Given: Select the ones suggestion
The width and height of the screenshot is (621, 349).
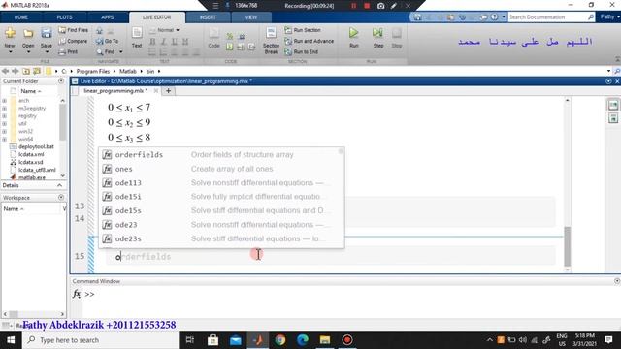Looking at the screenshot, I should coord(221,169).
